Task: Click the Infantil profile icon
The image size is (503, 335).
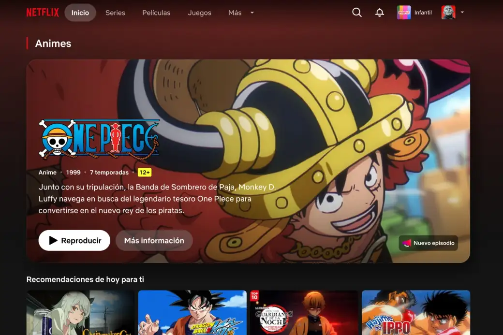Action: click(x=404, y=13)
